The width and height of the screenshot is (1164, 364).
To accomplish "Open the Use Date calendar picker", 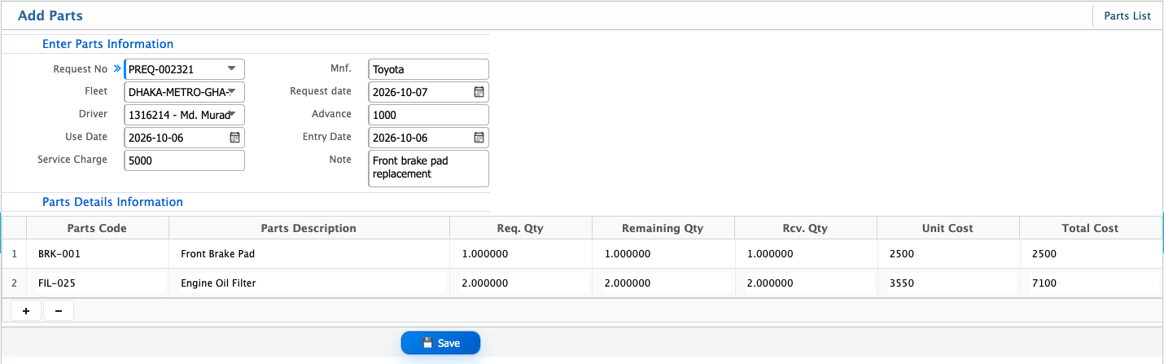I will (x=234, y=138).
